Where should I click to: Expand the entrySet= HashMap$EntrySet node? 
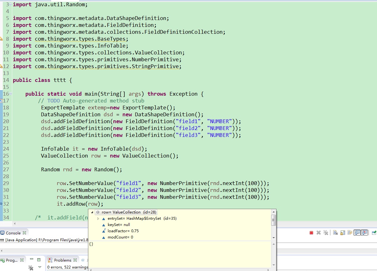[x=98, y=218]
